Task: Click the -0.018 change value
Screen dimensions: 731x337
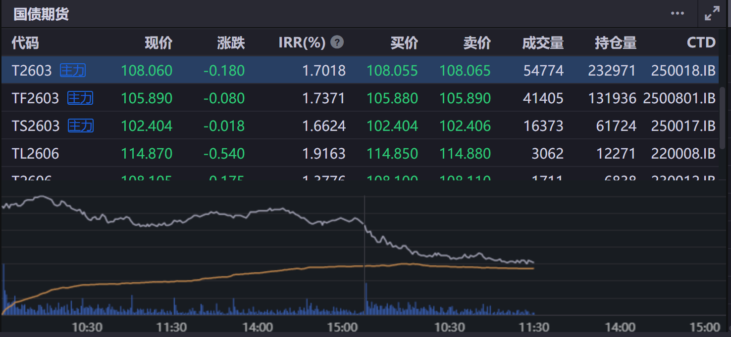Action: (224, 126)
